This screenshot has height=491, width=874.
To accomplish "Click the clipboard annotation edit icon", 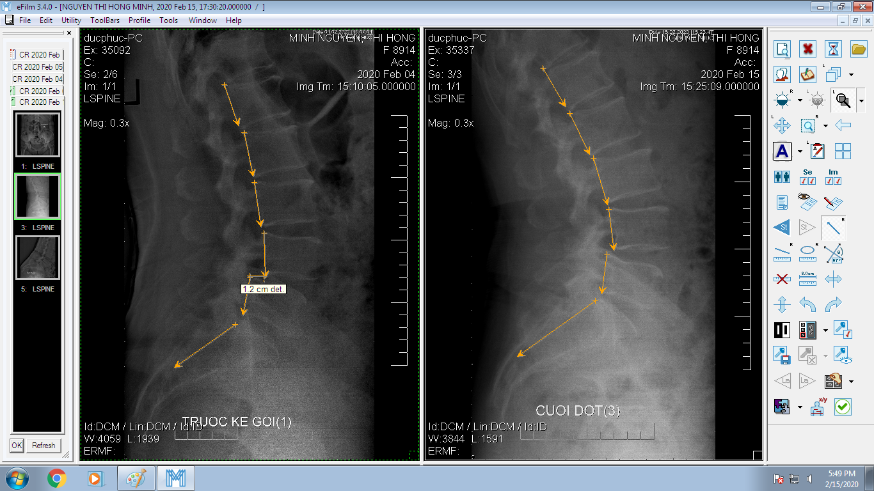I will tap(817, 152).
